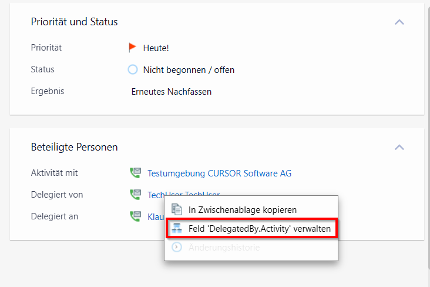Click the Erneutes Nachfassen result value
Image resolution: width=430 pixels, height=287 pixels.
(172, 92)
